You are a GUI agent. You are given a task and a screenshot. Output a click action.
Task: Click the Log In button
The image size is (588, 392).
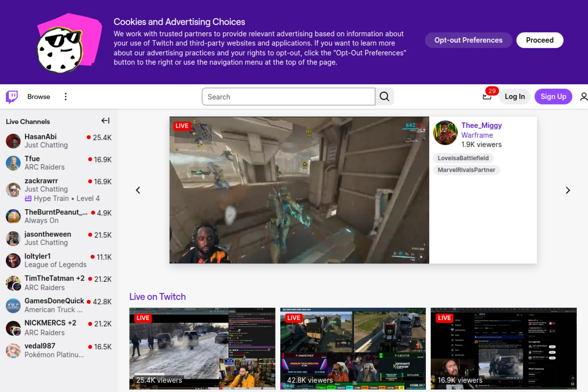tap(514, 96)
